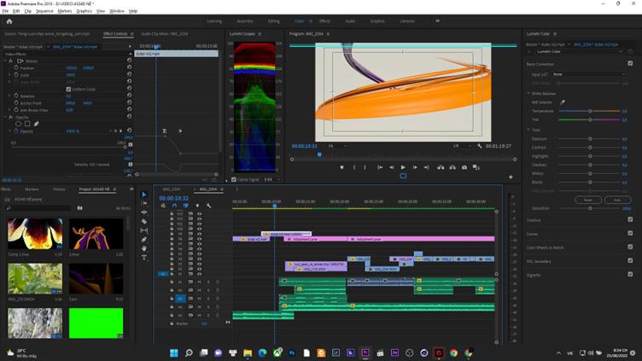Reset the Position parameter
The image size is (642, 361).
(130, 67)
